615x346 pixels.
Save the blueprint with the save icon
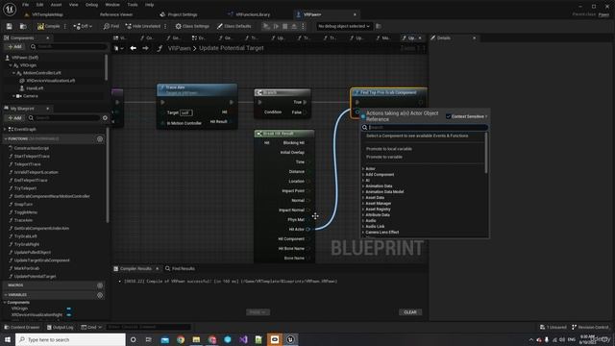pyautogui.click(x=9, y=26)
